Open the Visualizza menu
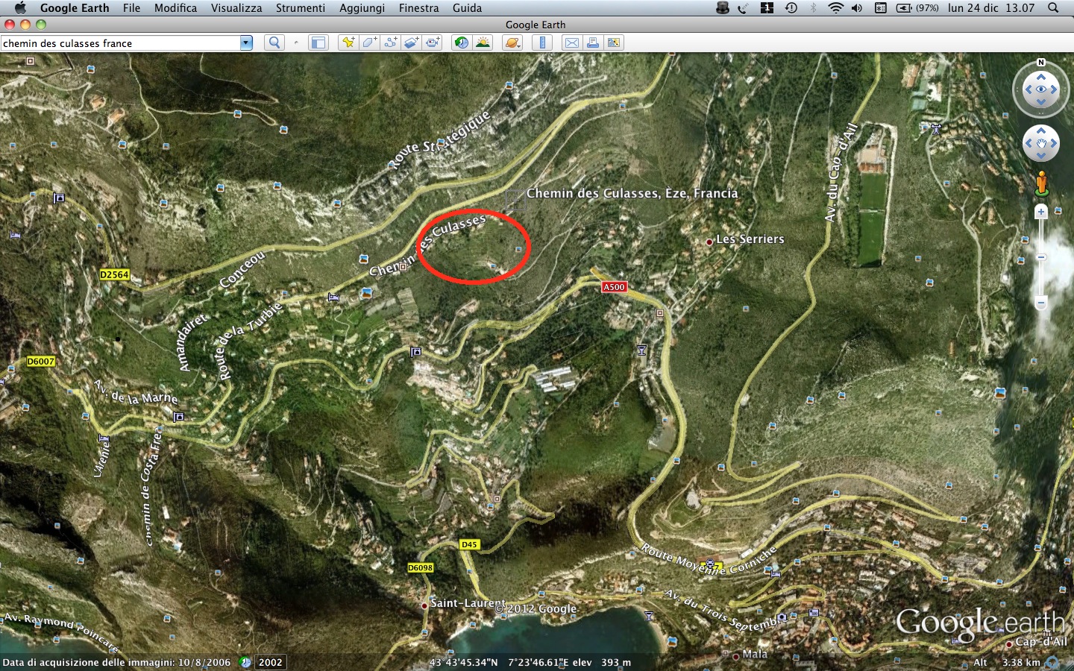 click(x=236, y=7)
